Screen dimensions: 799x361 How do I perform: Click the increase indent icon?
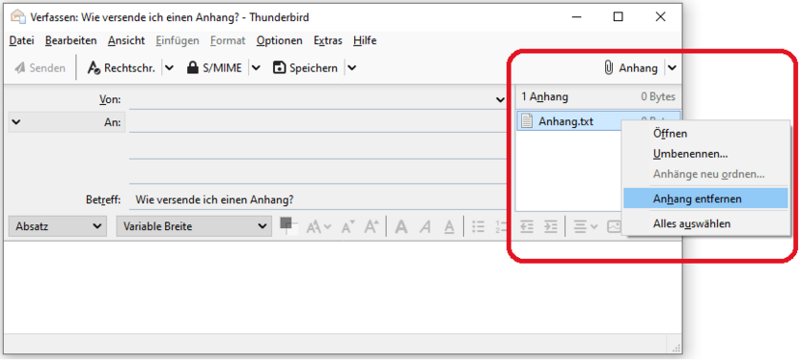coord(550,227)
